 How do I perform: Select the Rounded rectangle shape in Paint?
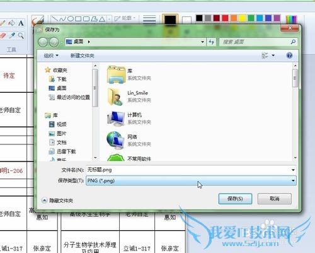click(86, 19)
